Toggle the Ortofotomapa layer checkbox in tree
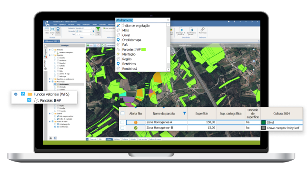 pos(55,127)
